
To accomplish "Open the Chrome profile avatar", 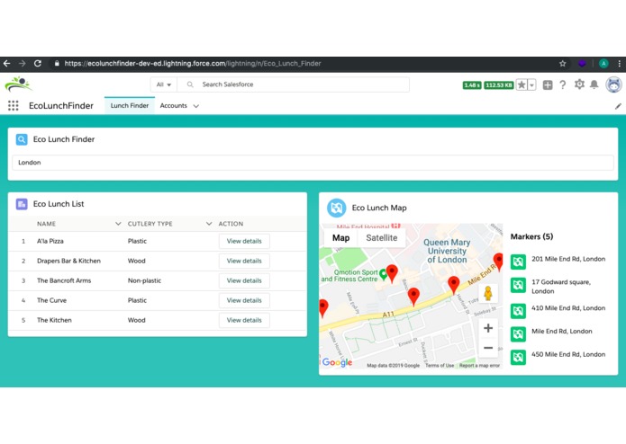I will click(603, 63).
